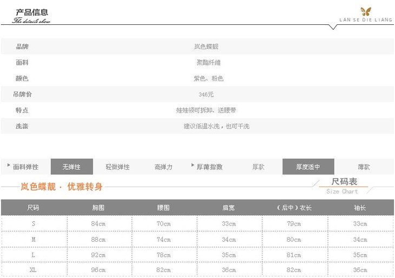Select the 轻微弹性 elasticity option
The width and height of the screenshot is (395, 278).
[117, 167]
